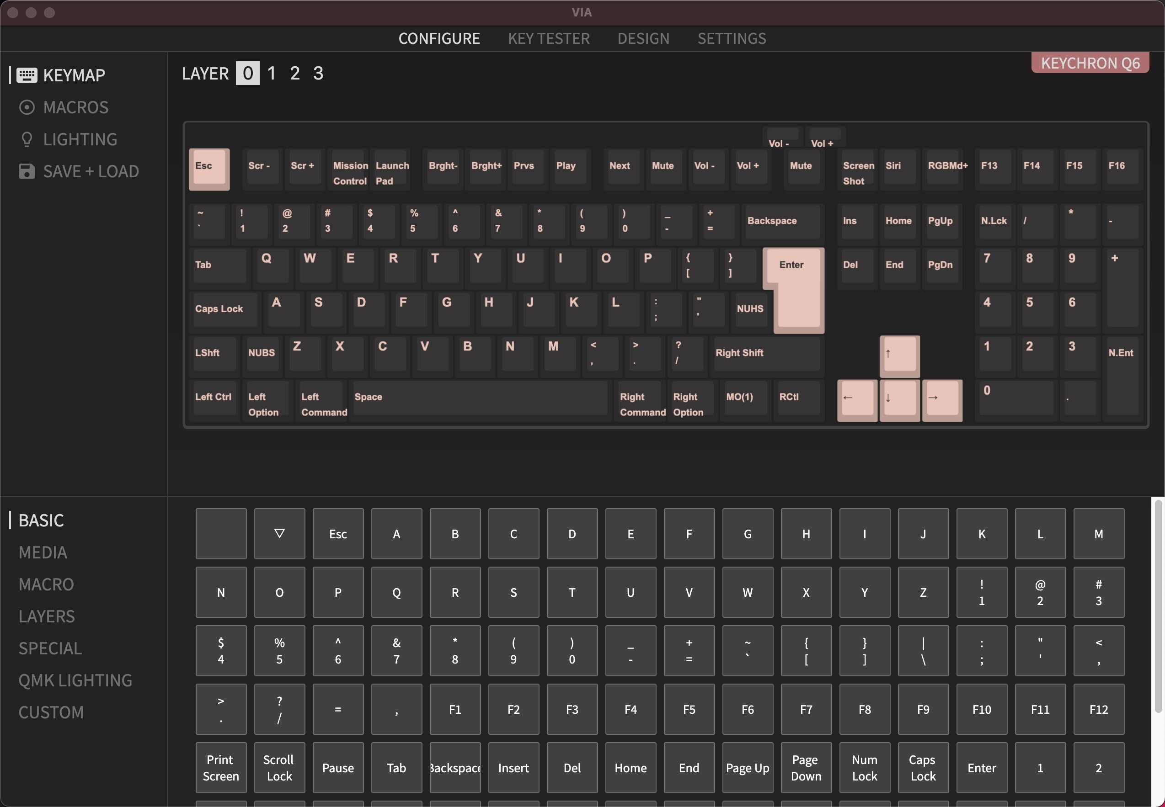
Task: Select Layer 3 on keyboard configurator
Action: pos(317,73)
